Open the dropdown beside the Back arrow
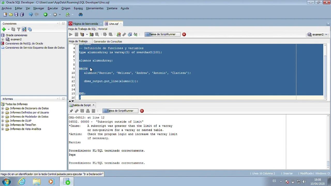This screenshot has width=331, height=186. coord(50,15)
